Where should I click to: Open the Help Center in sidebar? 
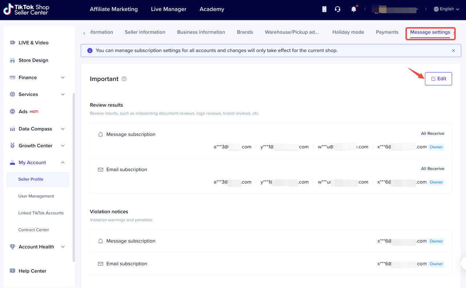click(x=32, y=271)
